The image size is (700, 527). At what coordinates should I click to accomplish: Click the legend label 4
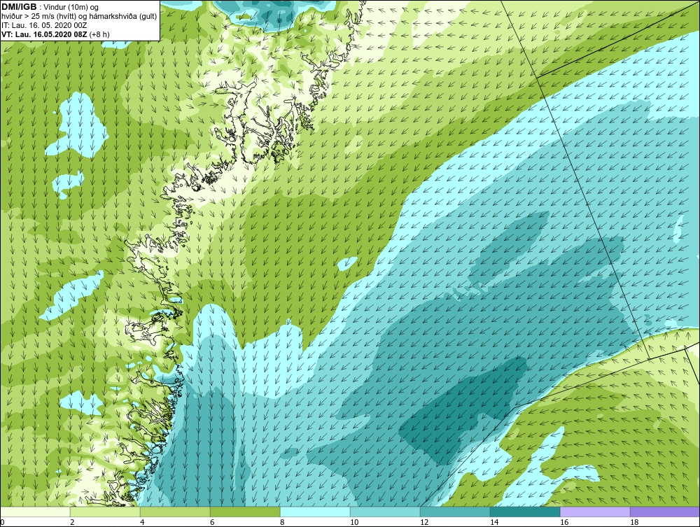142,522
